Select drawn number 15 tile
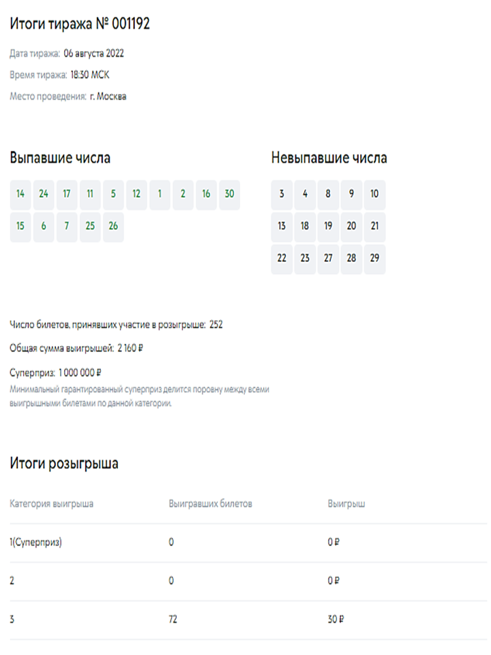The height and width of the screenshot is (655, 491). (x=20, y=227)
